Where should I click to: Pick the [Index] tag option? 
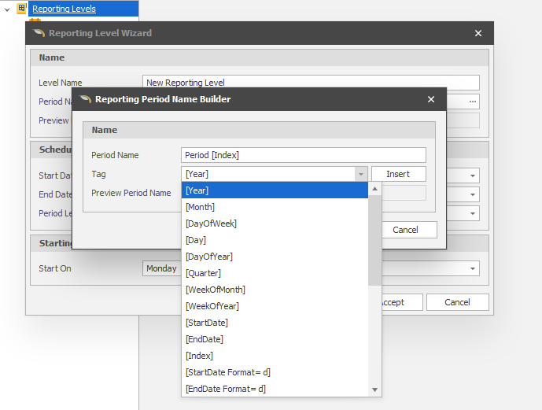coord(199,356)
